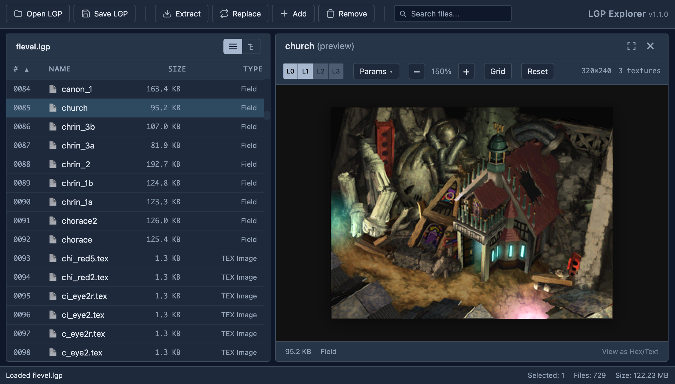Switch to flat list view
This screenshot has height=384, width=675.
tap(233, 46)
